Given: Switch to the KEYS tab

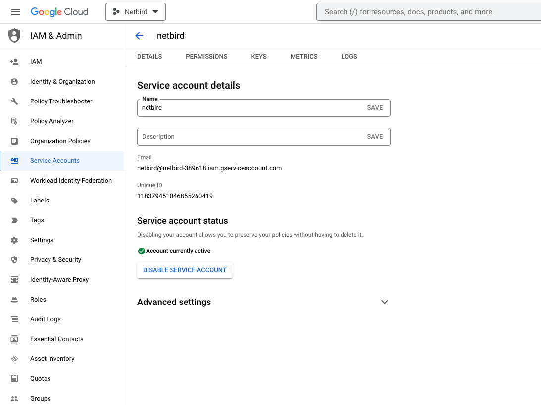Looking at the screenshot, I should point(258,56).
